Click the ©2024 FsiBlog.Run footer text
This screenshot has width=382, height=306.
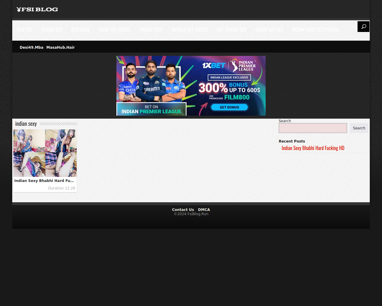click(191, 214)
